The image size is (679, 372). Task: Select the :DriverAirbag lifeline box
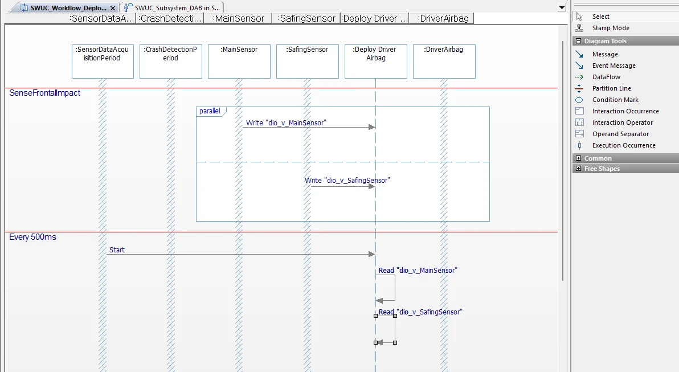[x=444, y=62]
